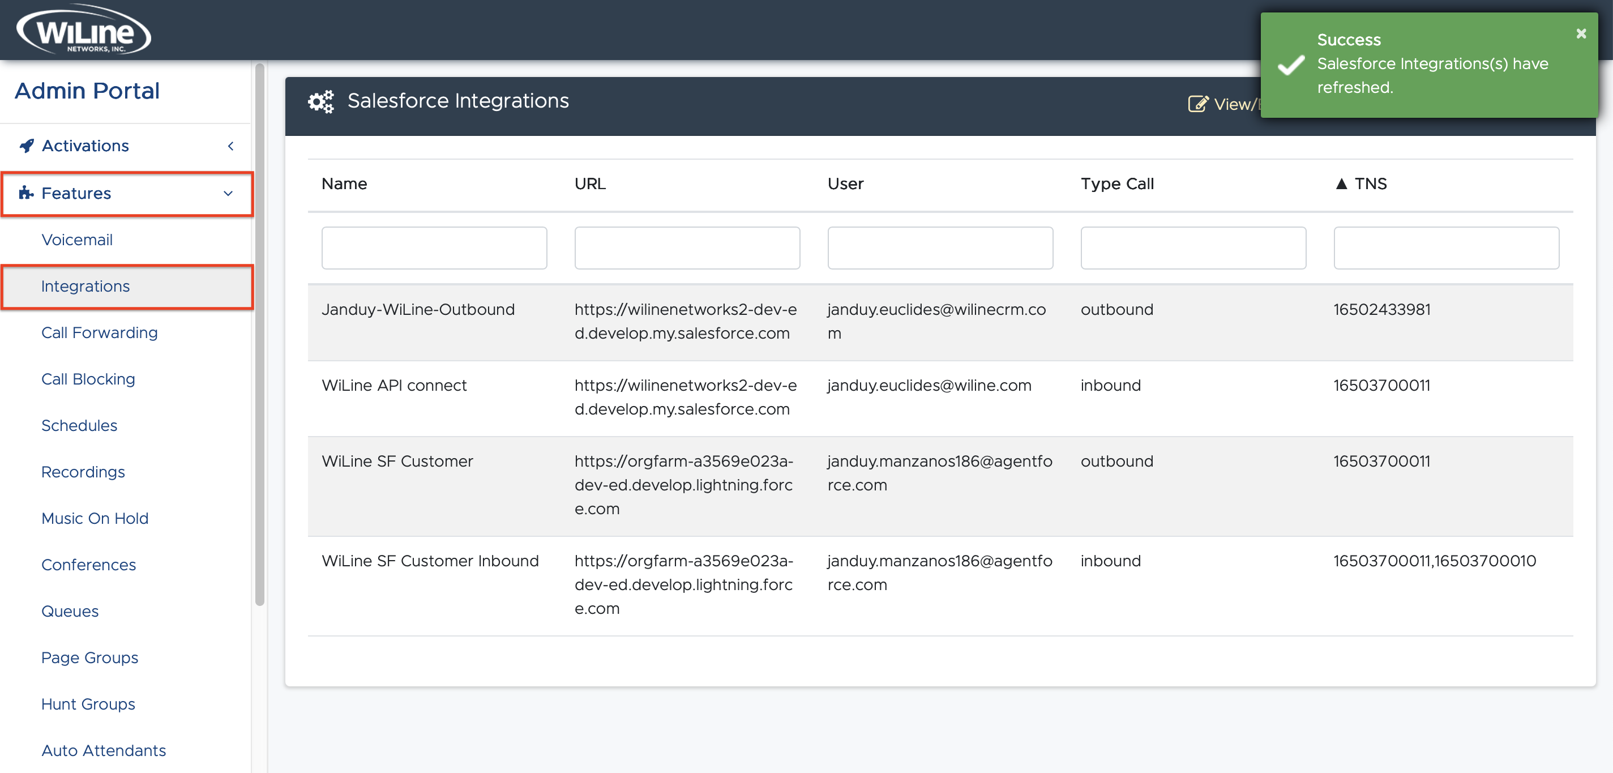
Task: Click inside the URL filter field
Action: coord(686,247)
